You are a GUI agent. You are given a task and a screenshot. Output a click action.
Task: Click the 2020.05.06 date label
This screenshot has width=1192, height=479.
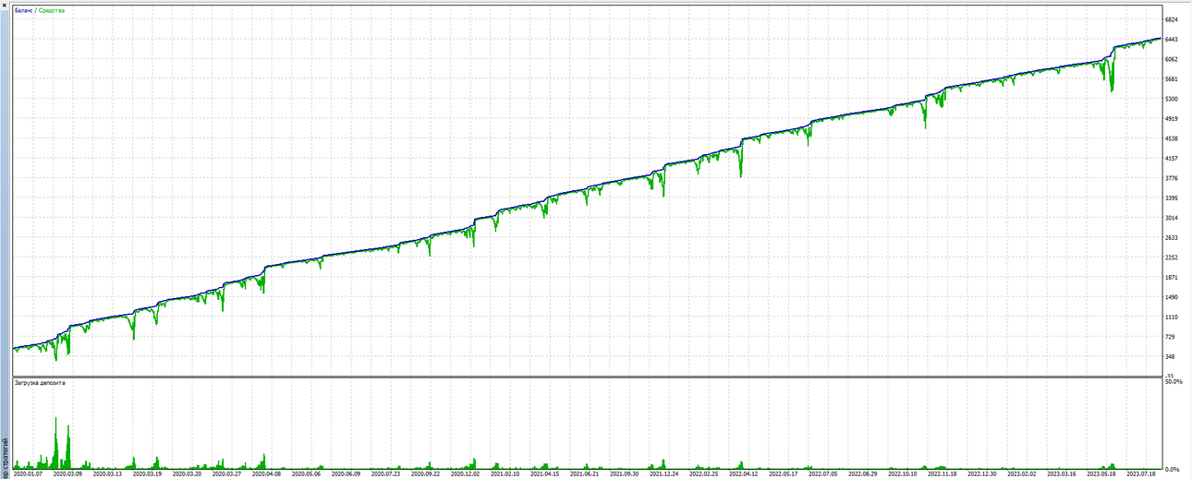click(x=307, y=473)
